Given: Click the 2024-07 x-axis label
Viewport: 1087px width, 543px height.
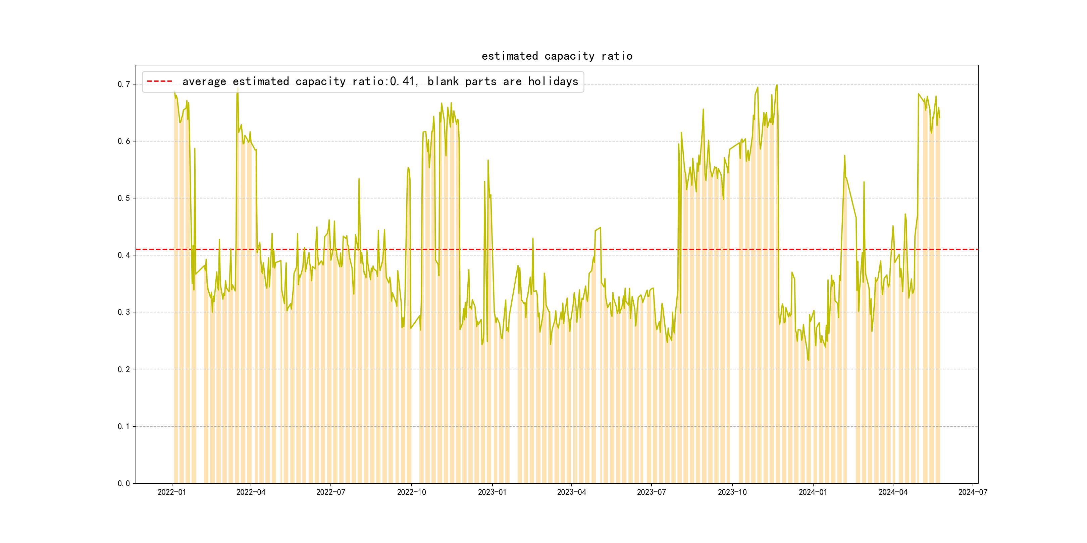Looking at the screenshot, I should (x=973, y=492).
